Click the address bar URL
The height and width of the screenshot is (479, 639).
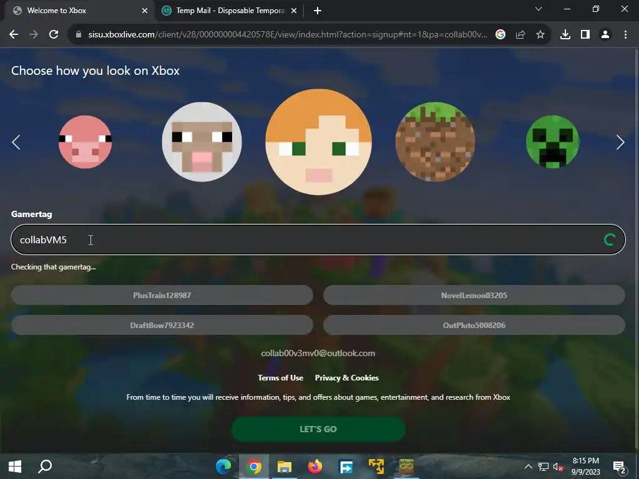[287, 35]
